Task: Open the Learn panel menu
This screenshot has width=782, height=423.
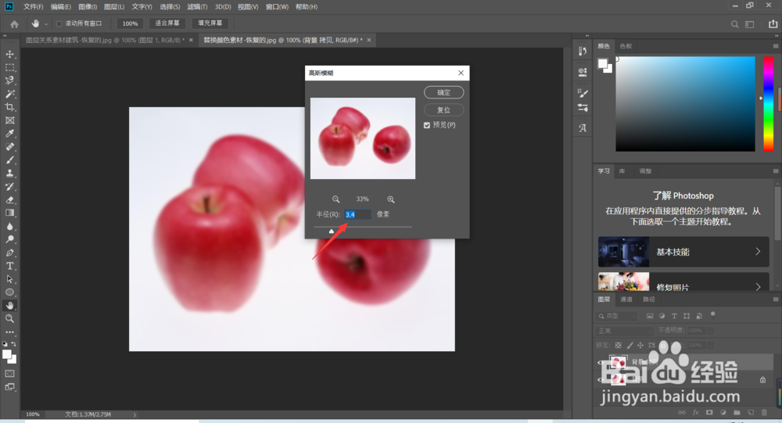Action: coord(776,171)
